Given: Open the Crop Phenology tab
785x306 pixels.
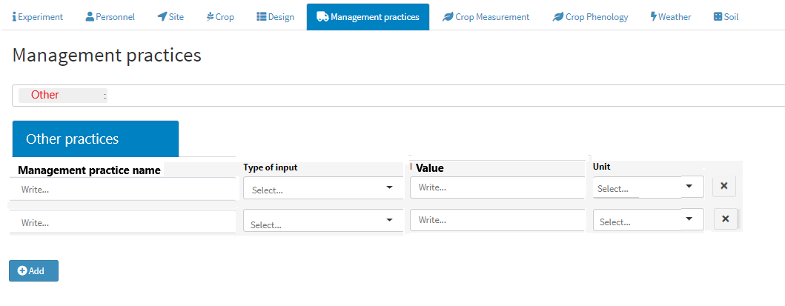Looking at the screenshot, I should pos(590,16).
